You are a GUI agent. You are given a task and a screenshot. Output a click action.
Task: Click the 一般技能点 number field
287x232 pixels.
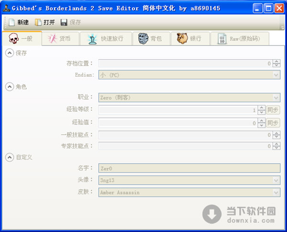185,135
